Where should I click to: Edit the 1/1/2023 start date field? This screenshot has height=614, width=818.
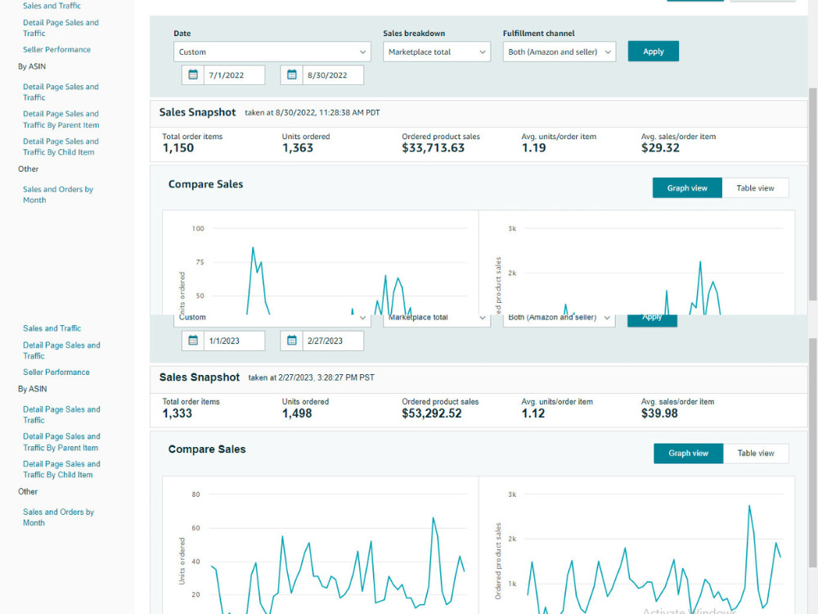tap(234, 341)
